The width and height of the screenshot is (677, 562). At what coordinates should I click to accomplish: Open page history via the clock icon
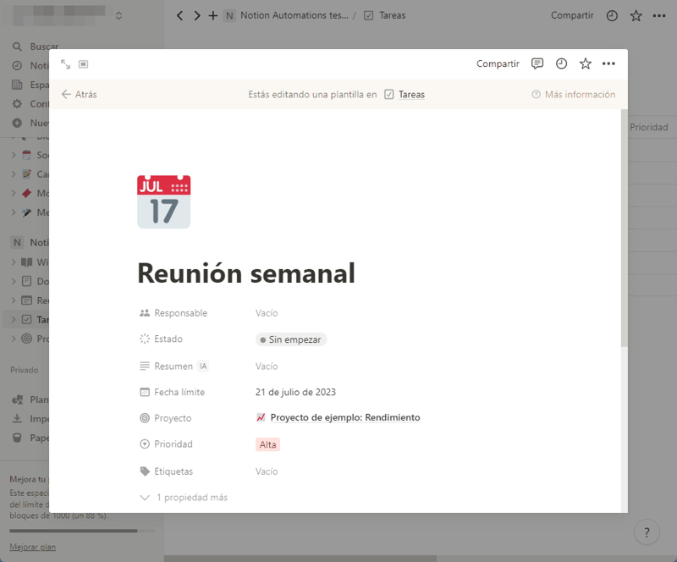561,63
